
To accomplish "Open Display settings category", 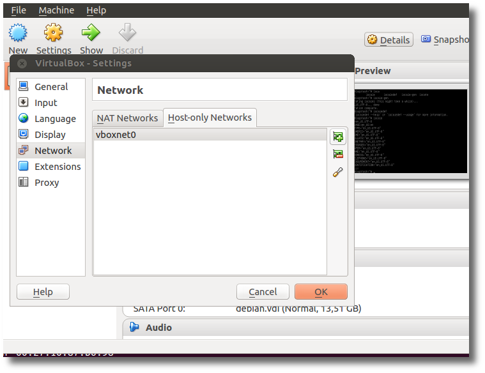I will point(50,135).
